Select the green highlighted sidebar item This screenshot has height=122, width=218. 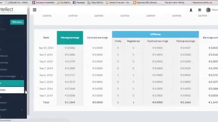point(12,83)
